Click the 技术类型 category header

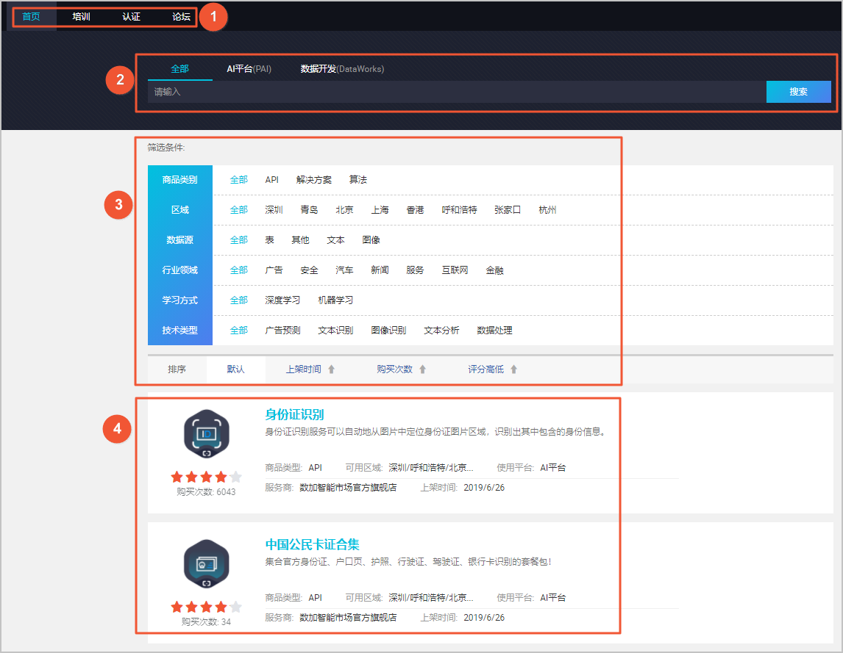(180, 331)
